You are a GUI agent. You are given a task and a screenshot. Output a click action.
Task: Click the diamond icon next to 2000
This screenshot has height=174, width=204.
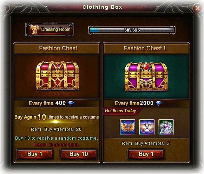pos(159,103)
